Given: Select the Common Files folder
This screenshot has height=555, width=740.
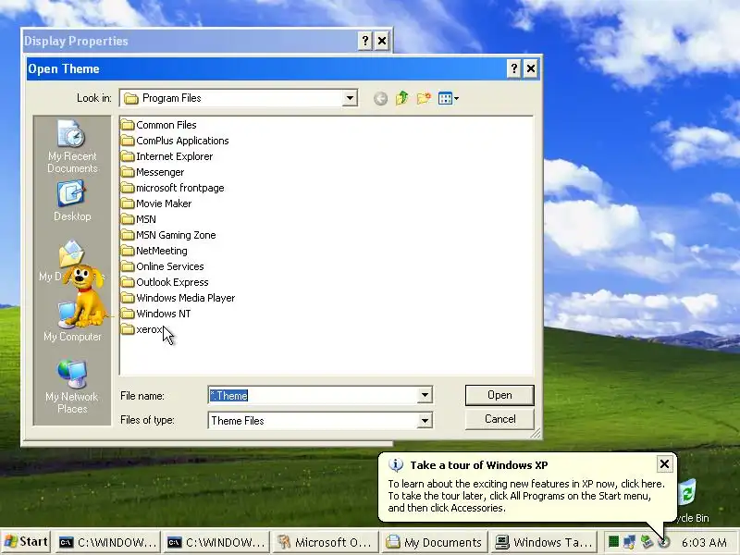Looking at the screenshot, I should (158, 125).
